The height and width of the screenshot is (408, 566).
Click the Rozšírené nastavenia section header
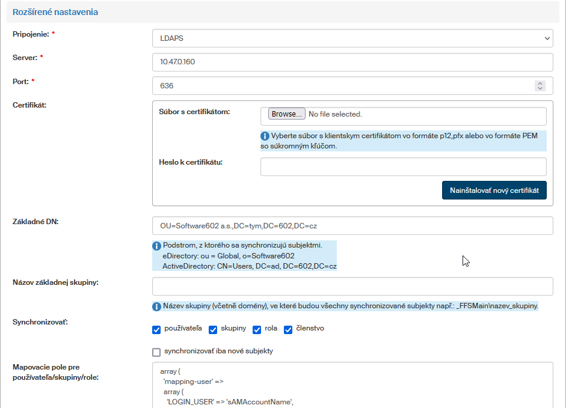pos(55,12)
